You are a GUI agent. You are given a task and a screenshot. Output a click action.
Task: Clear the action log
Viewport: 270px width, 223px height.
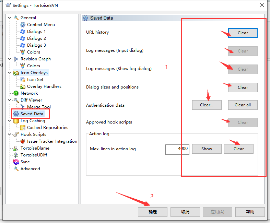click(x=239, y=149)
